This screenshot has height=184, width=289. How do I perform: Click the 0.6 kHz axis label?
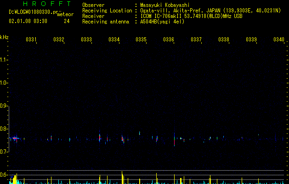coord(4,175)
